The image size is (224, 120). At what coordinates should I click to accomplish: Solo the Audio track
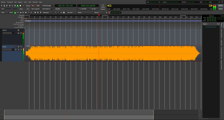[21, 47]
